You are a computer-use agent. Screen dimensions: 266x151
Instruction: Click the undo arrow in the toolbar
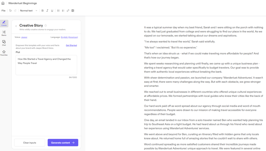tap(10, 11)
